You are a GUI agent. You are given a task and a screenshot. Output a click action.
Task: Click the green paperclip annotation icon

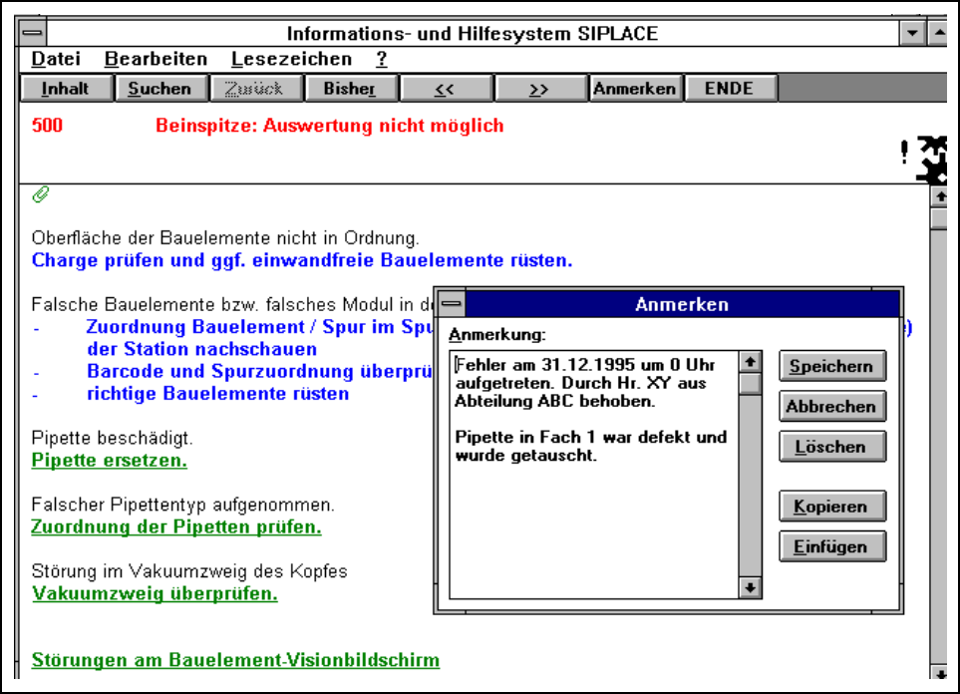coord(41,194)
